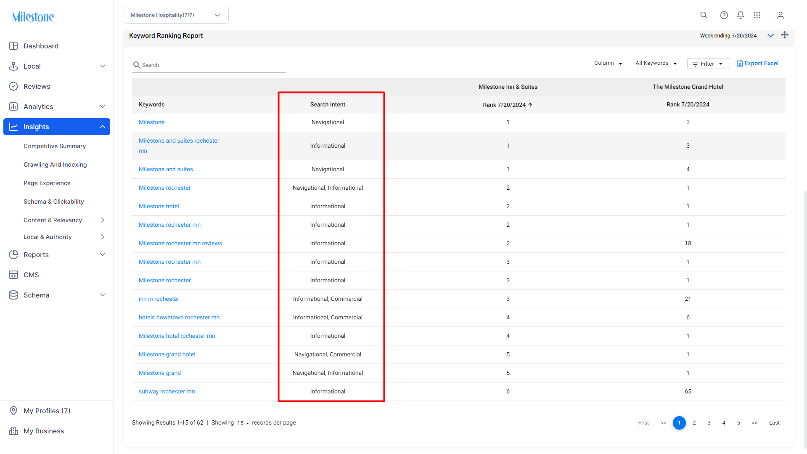Expand the Week ending 7/20/2024 chevron
The width and height of the screenshot is (807, 454).
pyautogui.click(x=771, y=36)
